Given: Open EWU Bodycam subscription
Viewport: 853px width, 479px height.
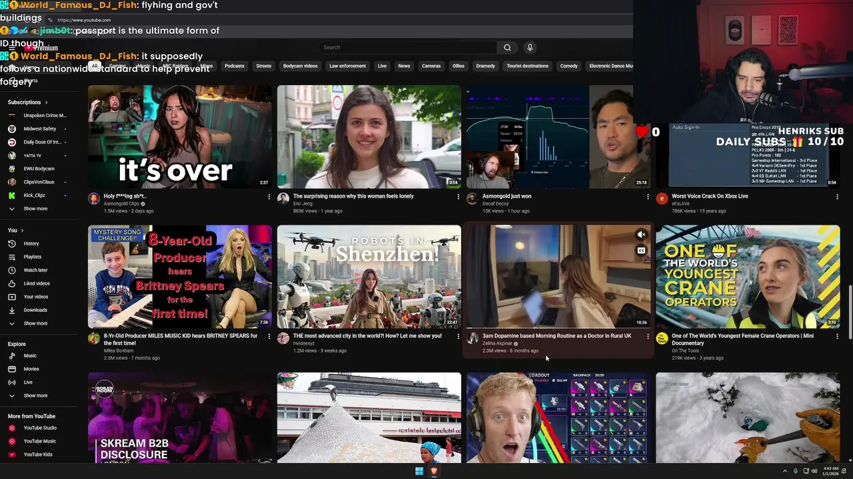Looking at the screenshot, I should [x=37, y=169].
